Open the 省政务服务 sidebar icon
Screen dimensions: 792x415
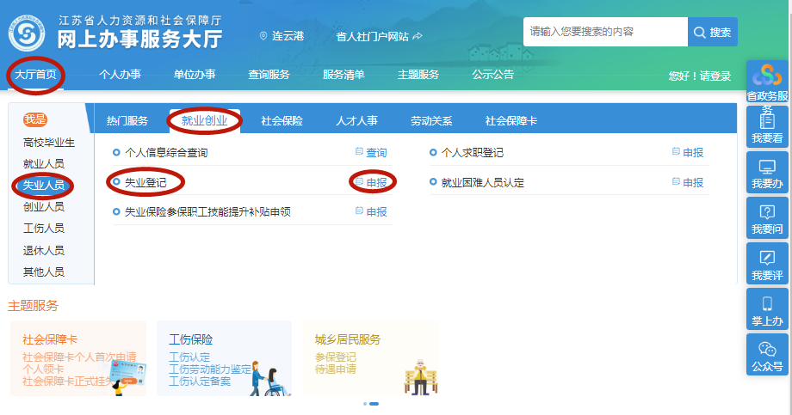pos(766,83)
